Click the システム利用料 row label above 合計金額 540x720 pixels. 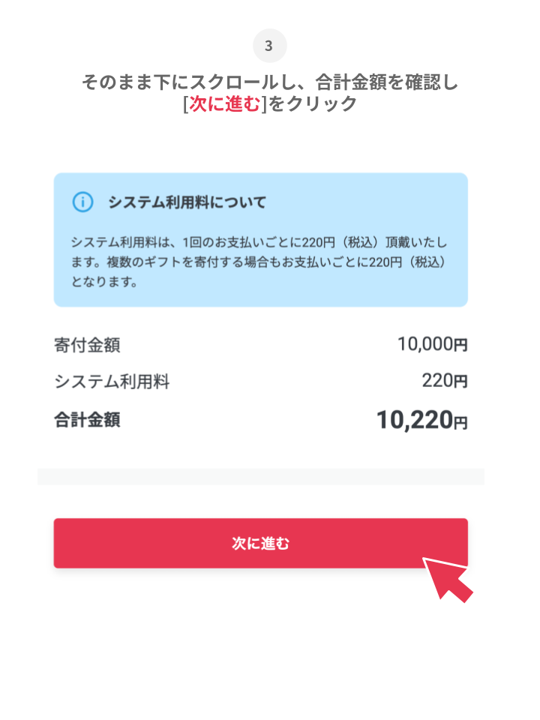point(112,382)
